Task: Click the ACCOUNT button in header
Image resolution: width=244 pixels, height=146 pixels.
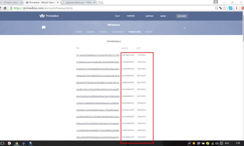Action: pyautogui.click(x=182, y=16)
